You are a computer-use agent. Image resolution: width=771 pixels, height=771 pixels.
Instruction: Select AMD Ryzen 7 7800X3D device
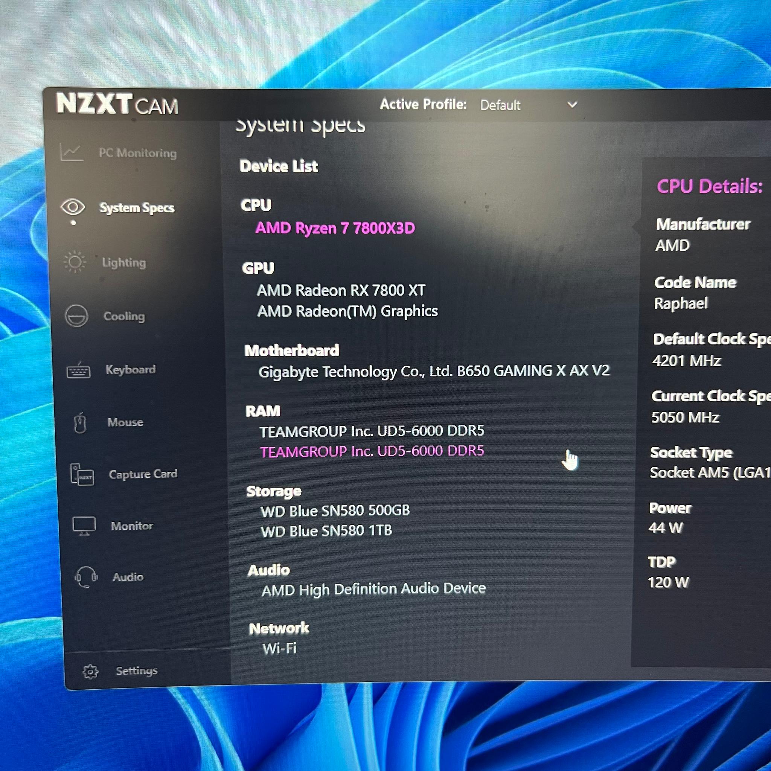tap(335, 228)
